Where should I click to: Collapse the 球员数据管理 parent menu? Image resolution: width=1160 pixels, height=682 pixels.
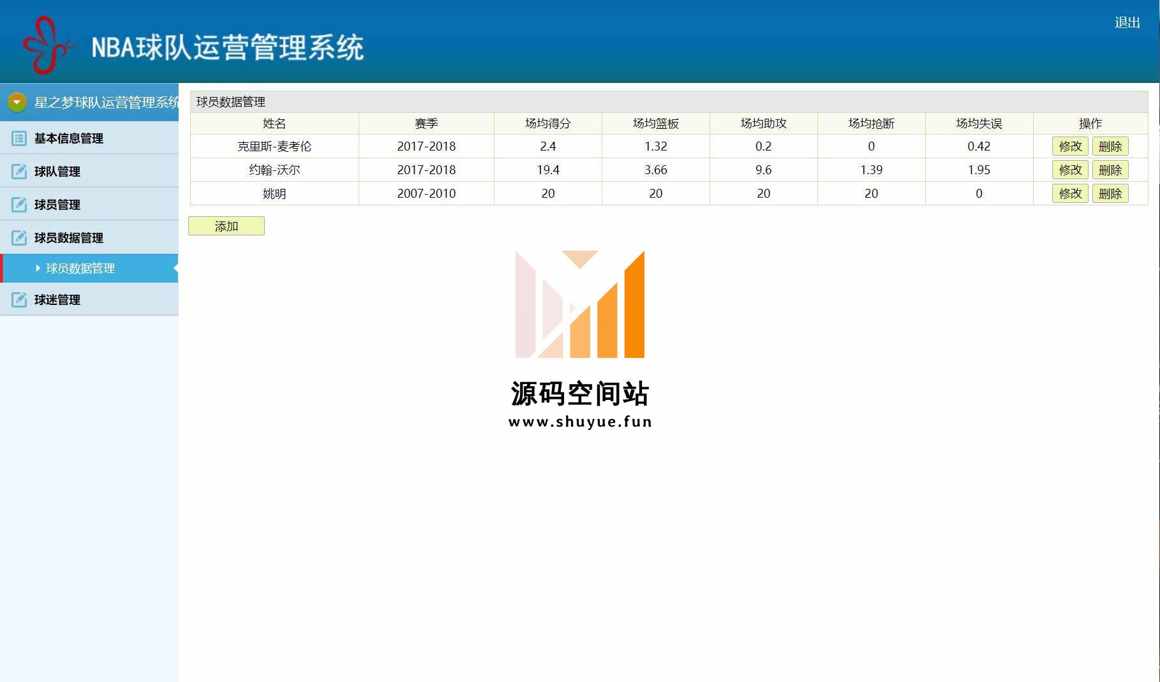click(89, 237)
